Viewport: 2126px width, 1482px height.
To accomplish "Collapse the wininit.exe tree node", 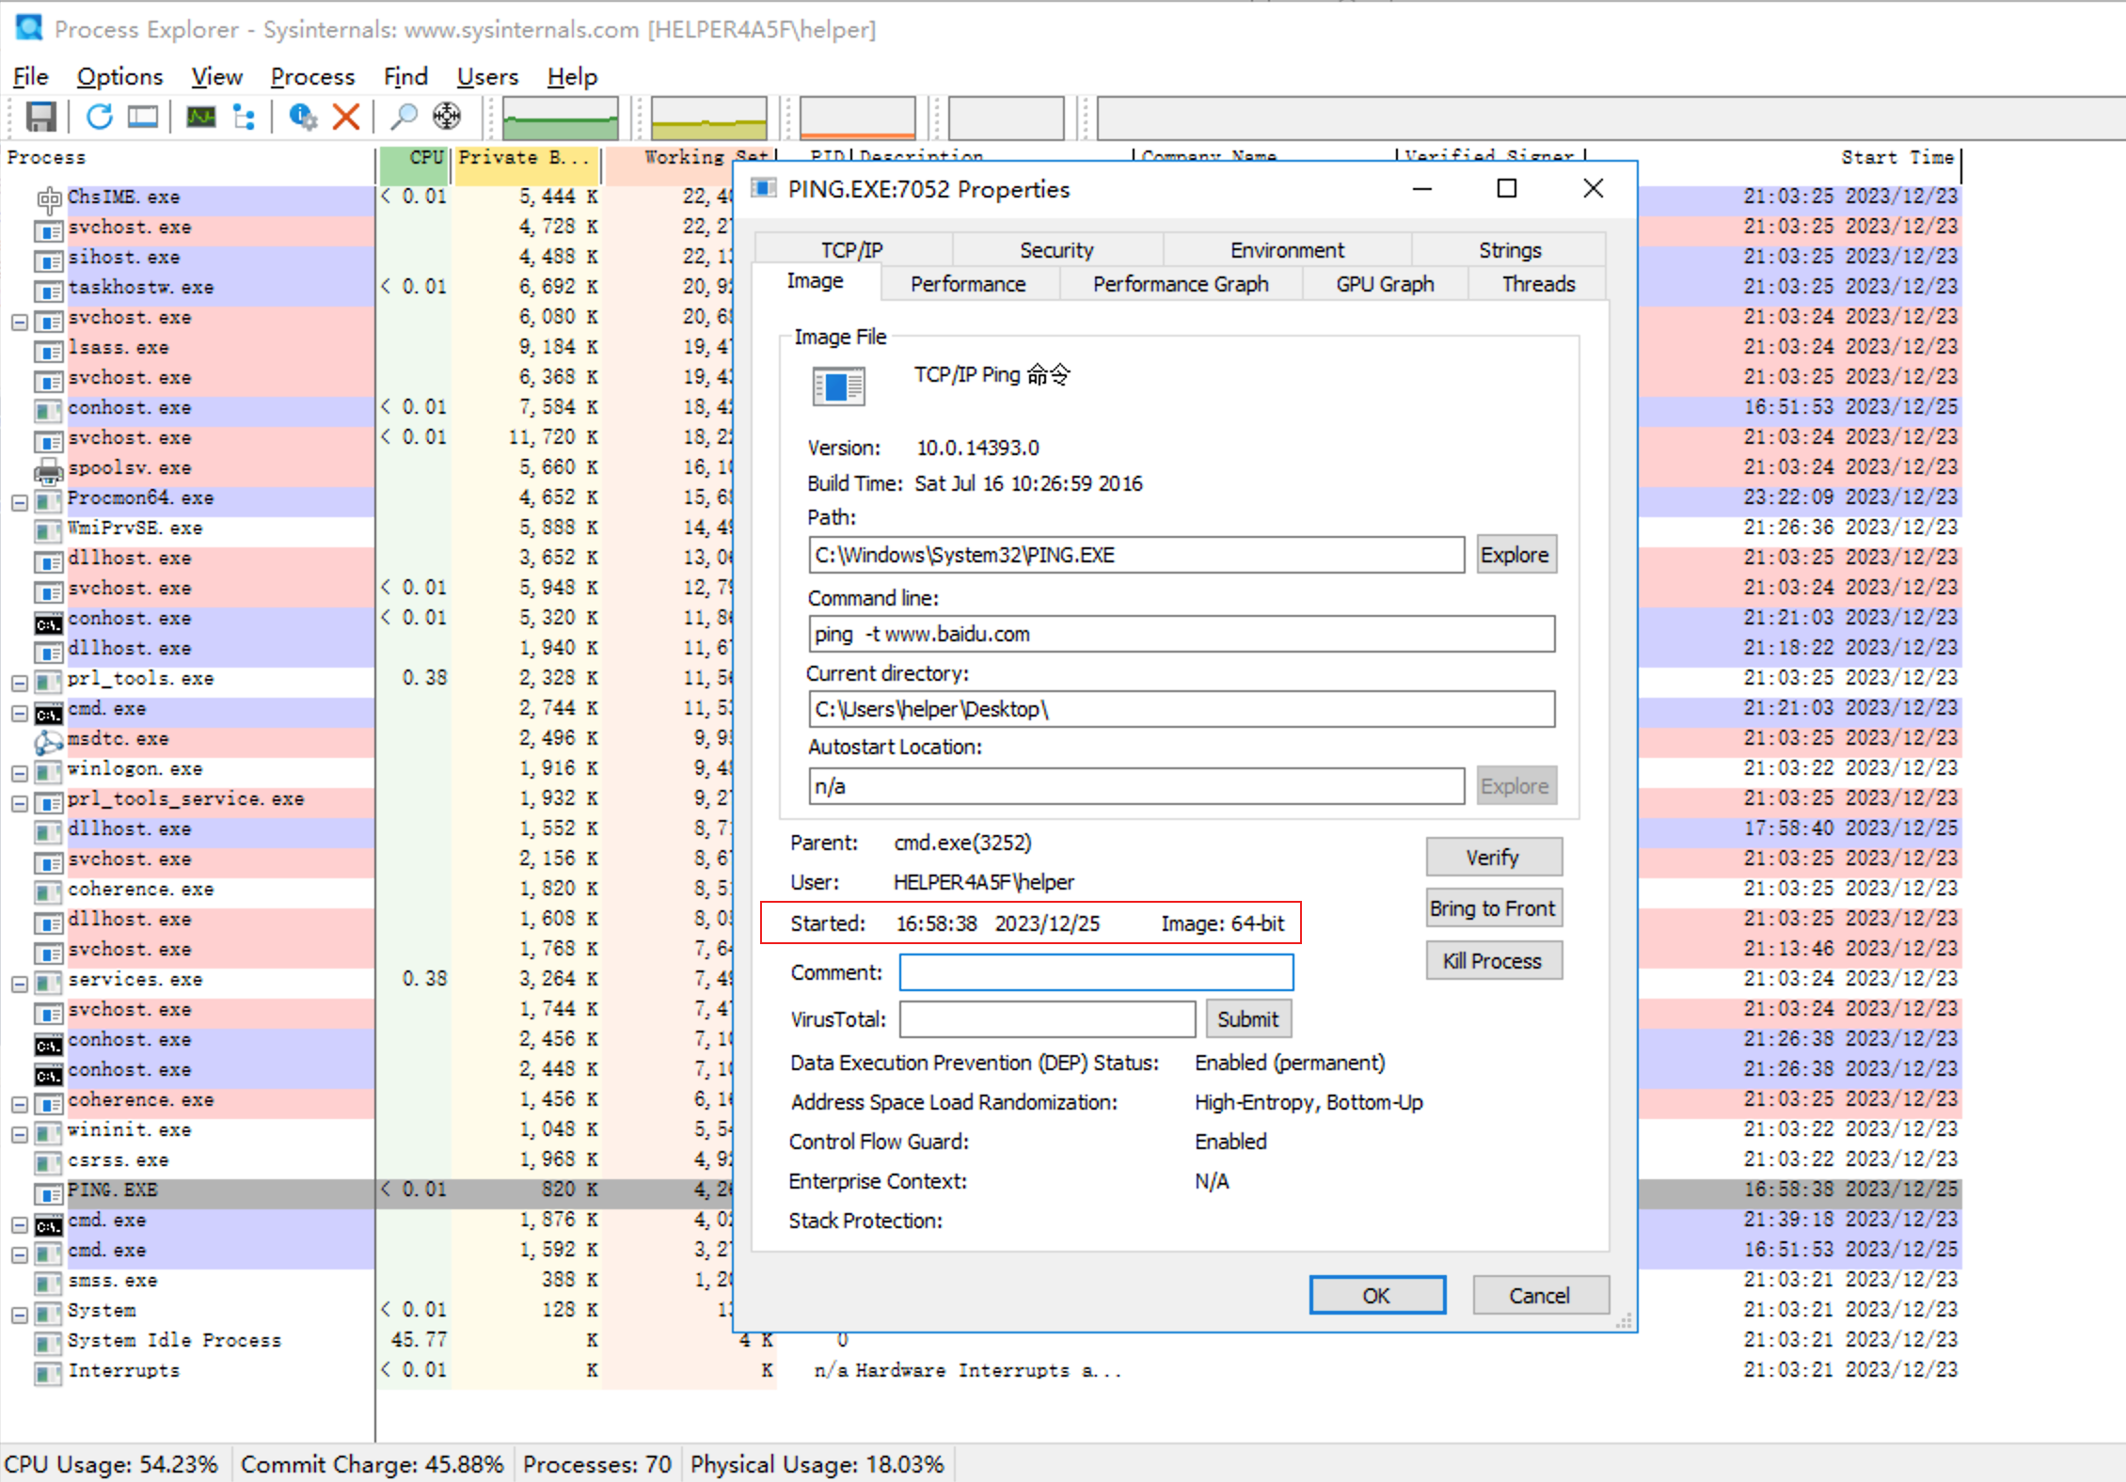I will (19, 1134).
